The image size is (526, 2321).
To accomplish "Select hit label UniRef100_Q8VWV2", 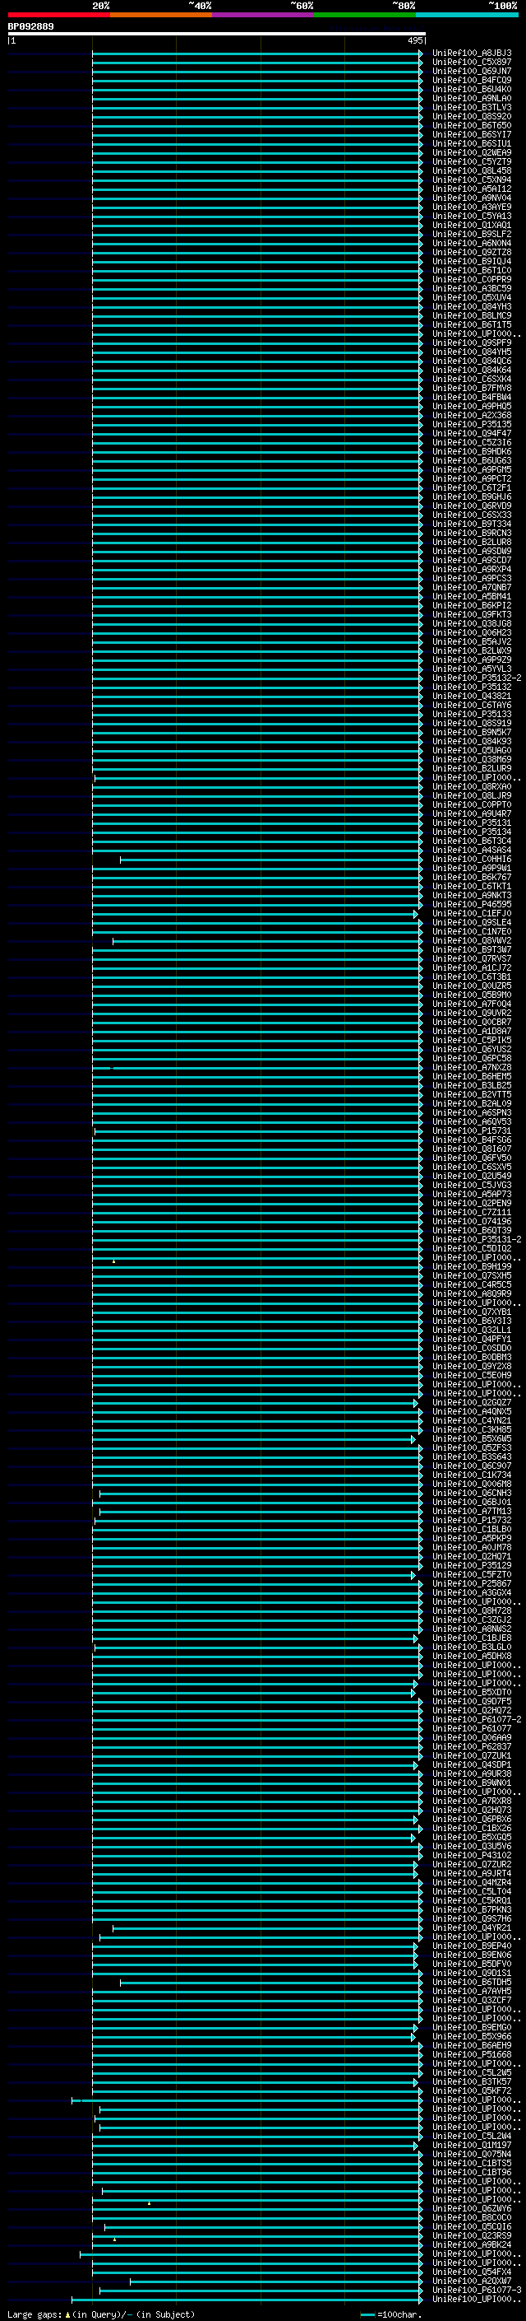I will [x=472, y=940].
